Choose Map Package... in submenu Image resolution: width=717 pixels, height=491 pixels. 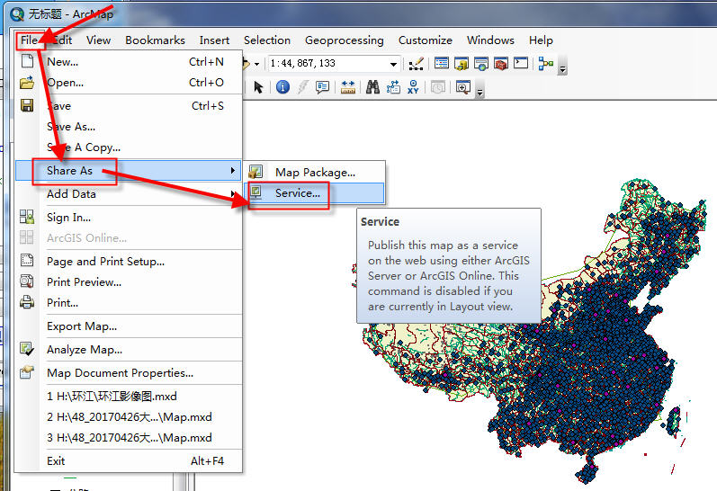[316, 173]
